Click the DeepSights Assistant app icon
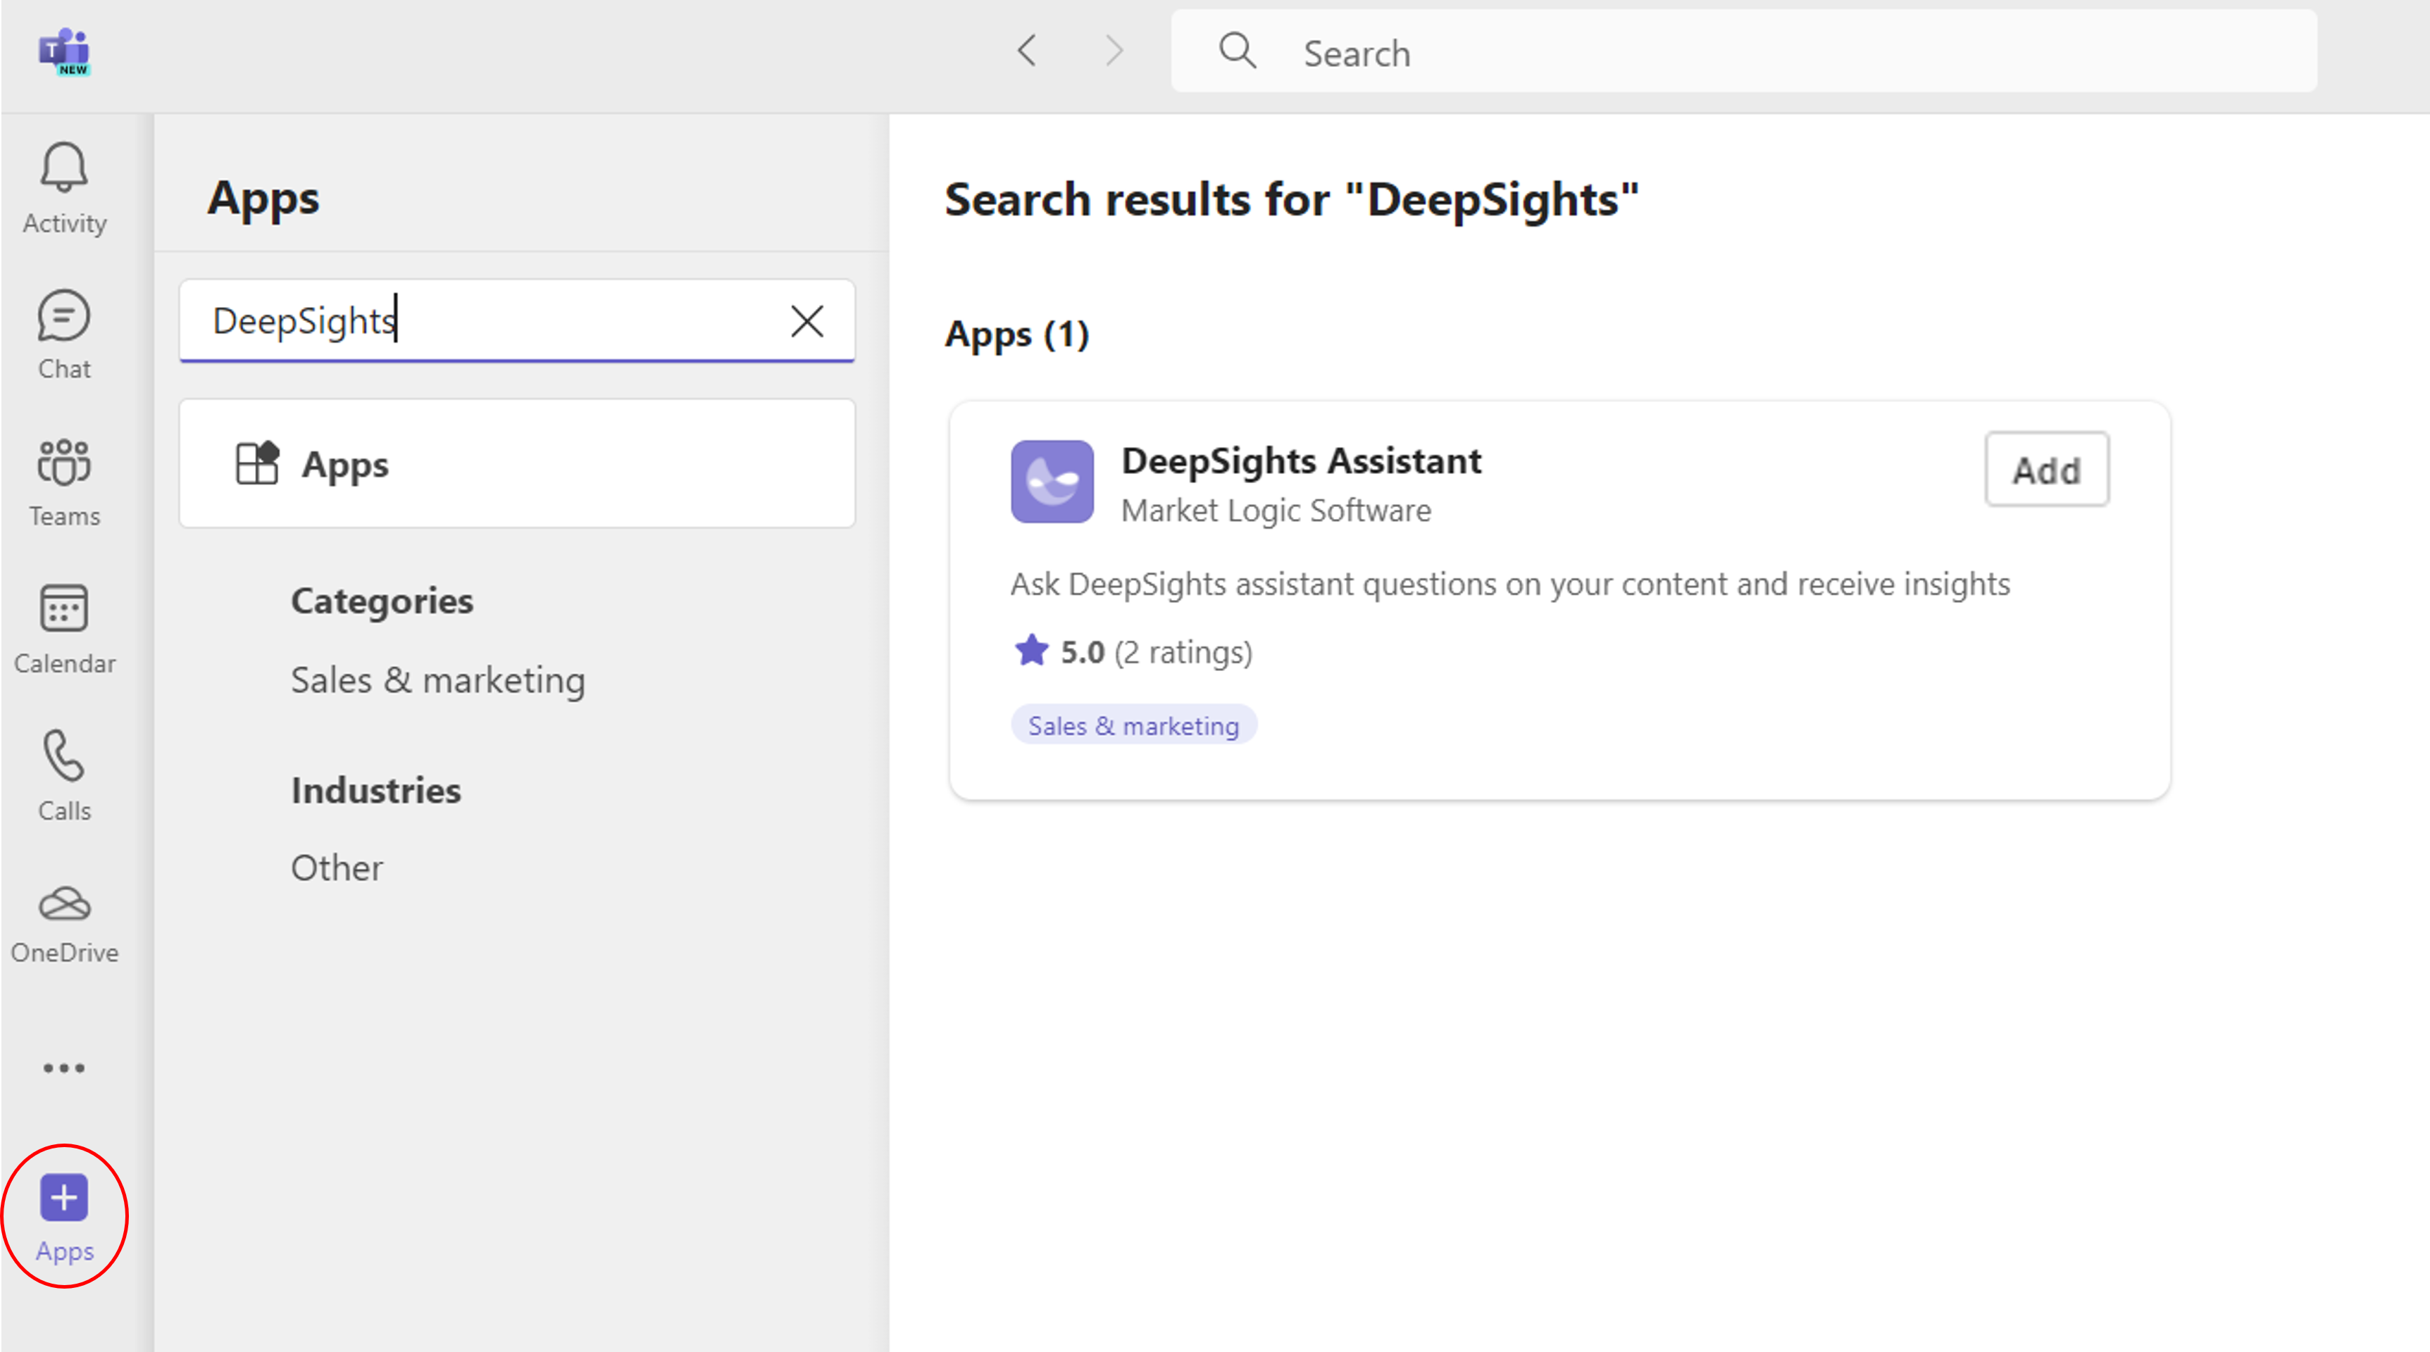2430x1352 pixels. pos(1052,482)
